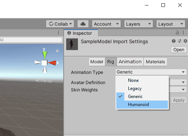188x136 pixels.
Task: Click the SampleModel Import Settings title
Action: click(x=114, y=42)
